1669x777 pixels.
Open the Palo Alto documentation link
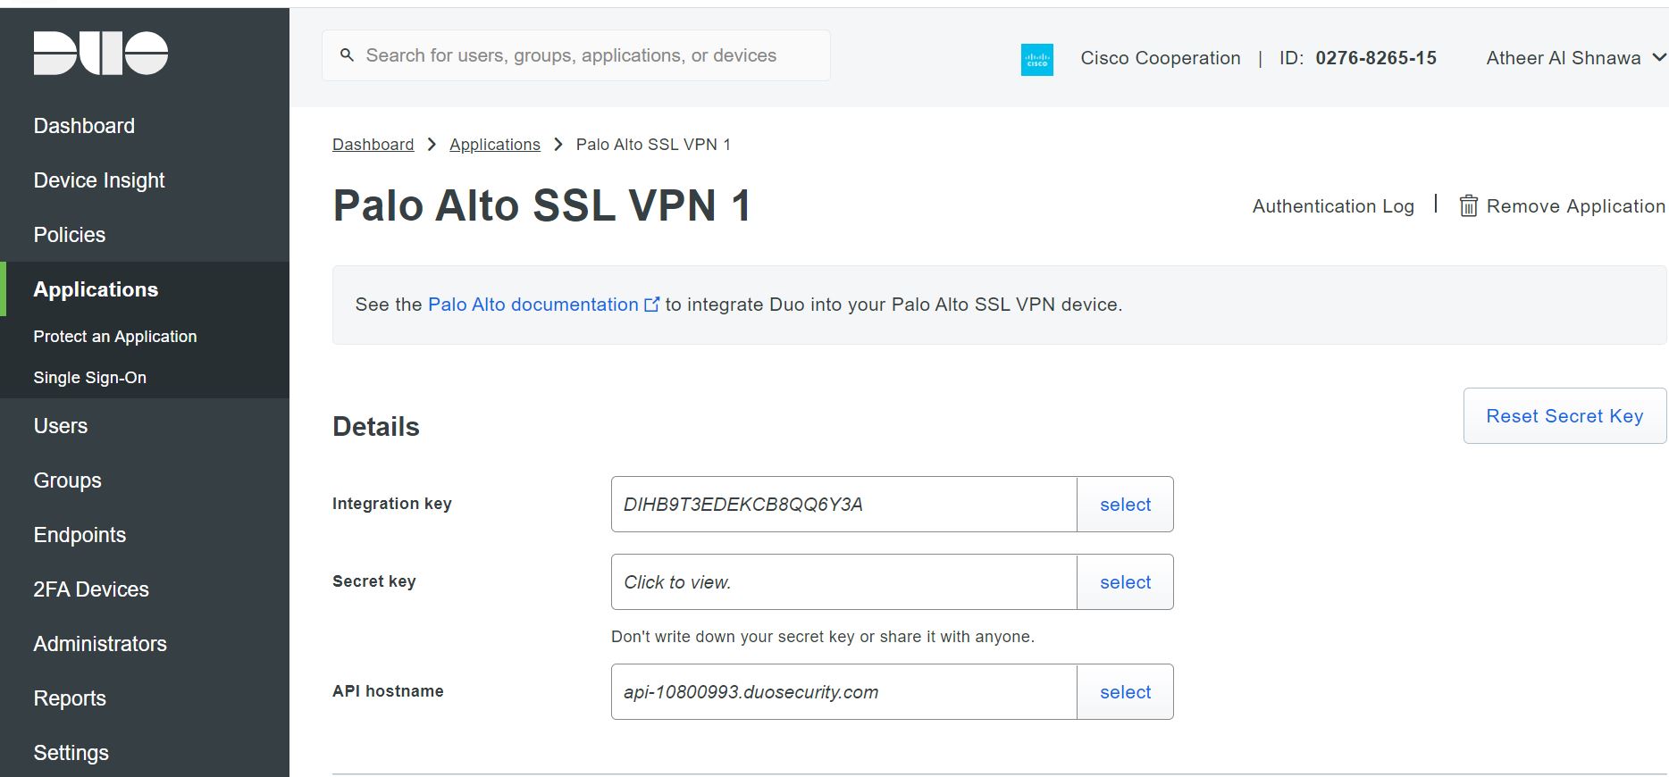click(x=533, y=305)
